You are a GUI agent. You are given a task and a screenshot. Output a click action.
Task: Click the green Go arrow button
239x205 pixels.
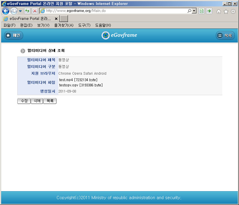pyautogui.click(x=209, y=11)
